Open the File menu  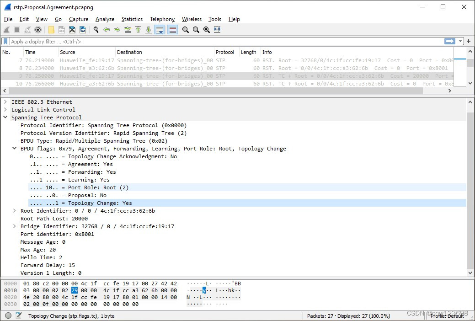point(8,19)
